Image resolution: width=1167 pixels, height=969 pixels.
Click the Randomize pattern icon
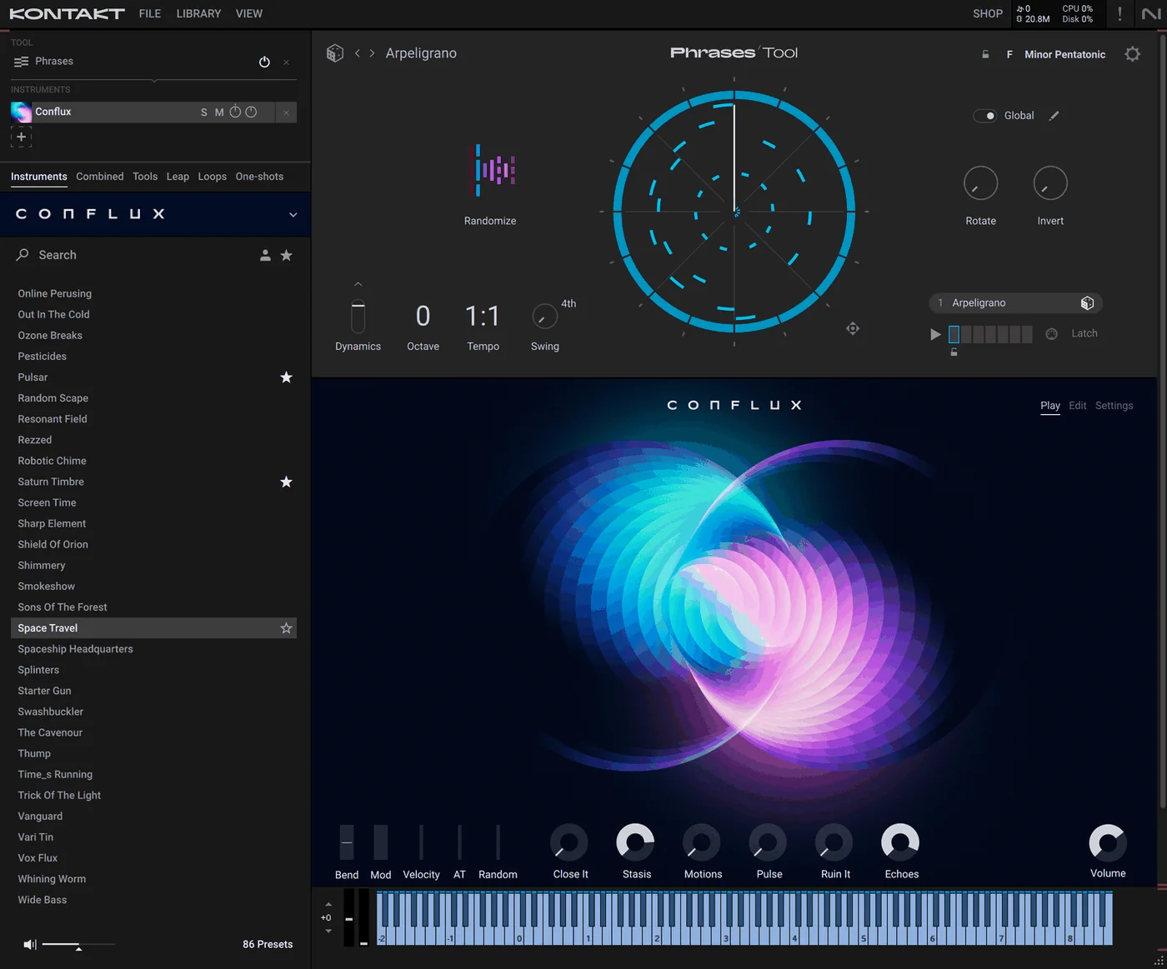[x=495, y=170]
